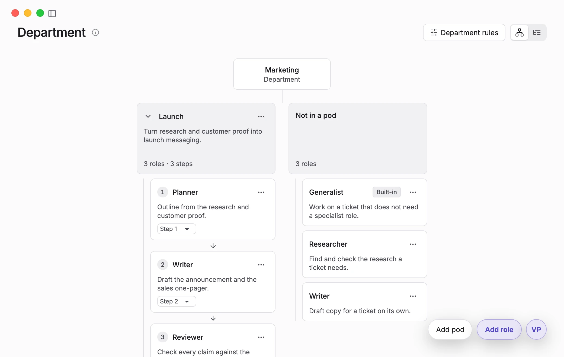Click the Add role button
Viewport: 564px width, 357px height.
pyautogui.click(x=499, y=329)
